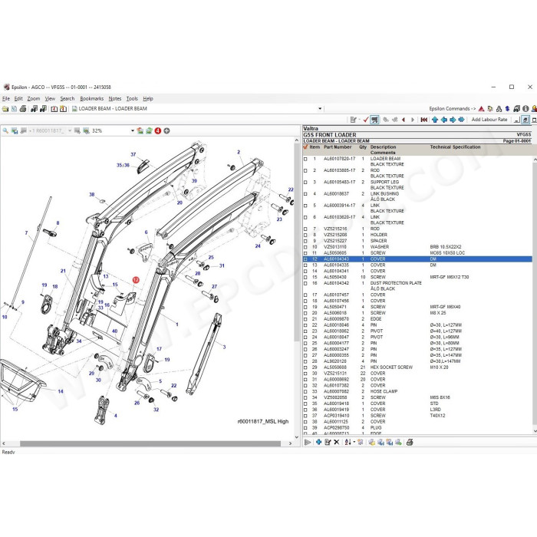Click the bookmark book icon in main toolbar
The image size is (537, 537).
coord(54,109)
